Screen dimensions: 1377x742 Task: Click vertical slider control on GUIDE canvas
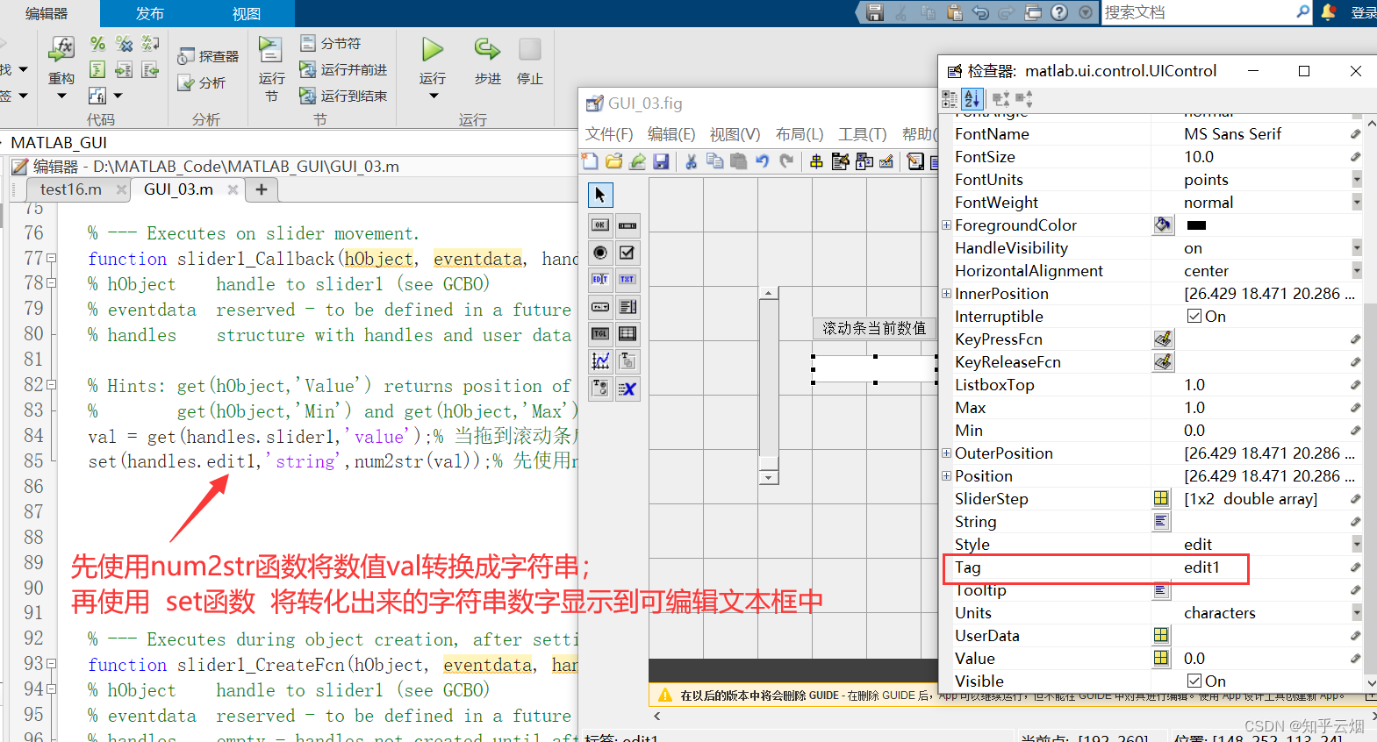(x=769, y=386)
